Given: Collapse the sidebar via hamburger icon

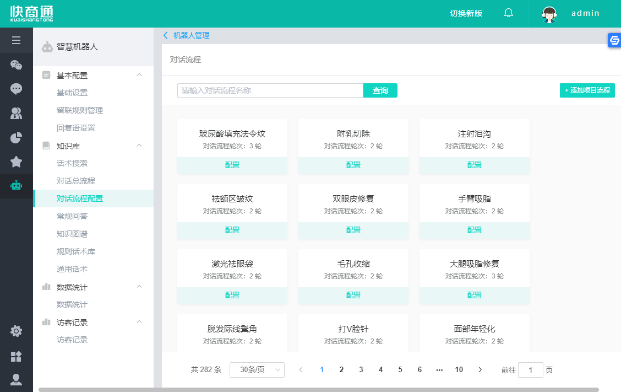Looking at the screenshot, I should pyautogui.click(x=17, y=40).
